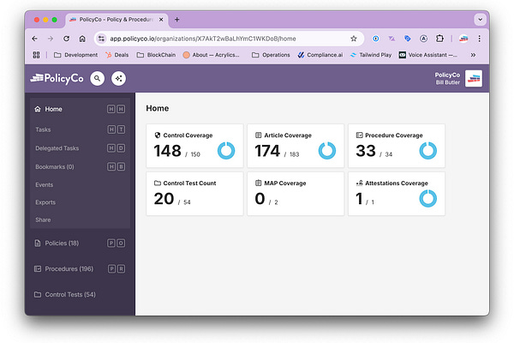Open the Chrome three-dot menu
514x343 pixels.
pos(479,39)
